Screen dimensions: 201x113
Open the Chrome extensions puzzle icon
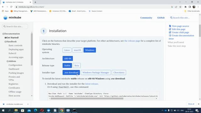point(185,7)
